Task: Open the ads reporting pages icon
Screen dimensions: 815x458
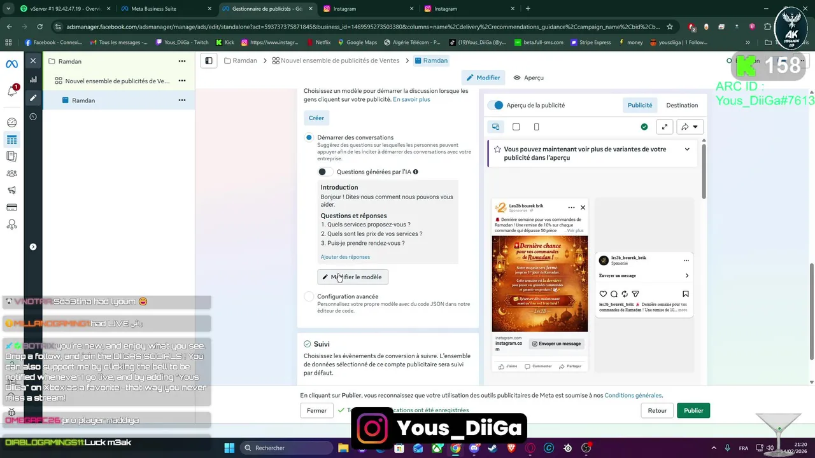Action: (x=11, y=156)
